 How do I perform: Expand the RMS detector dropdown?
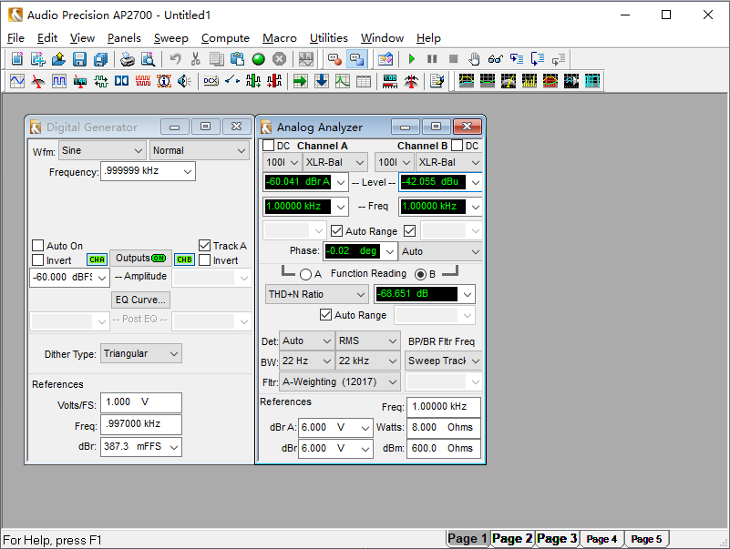tap(368, 341)
